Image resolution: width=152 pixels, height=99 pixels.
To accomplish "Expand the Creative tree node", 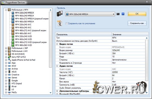I will pos(6,75).
